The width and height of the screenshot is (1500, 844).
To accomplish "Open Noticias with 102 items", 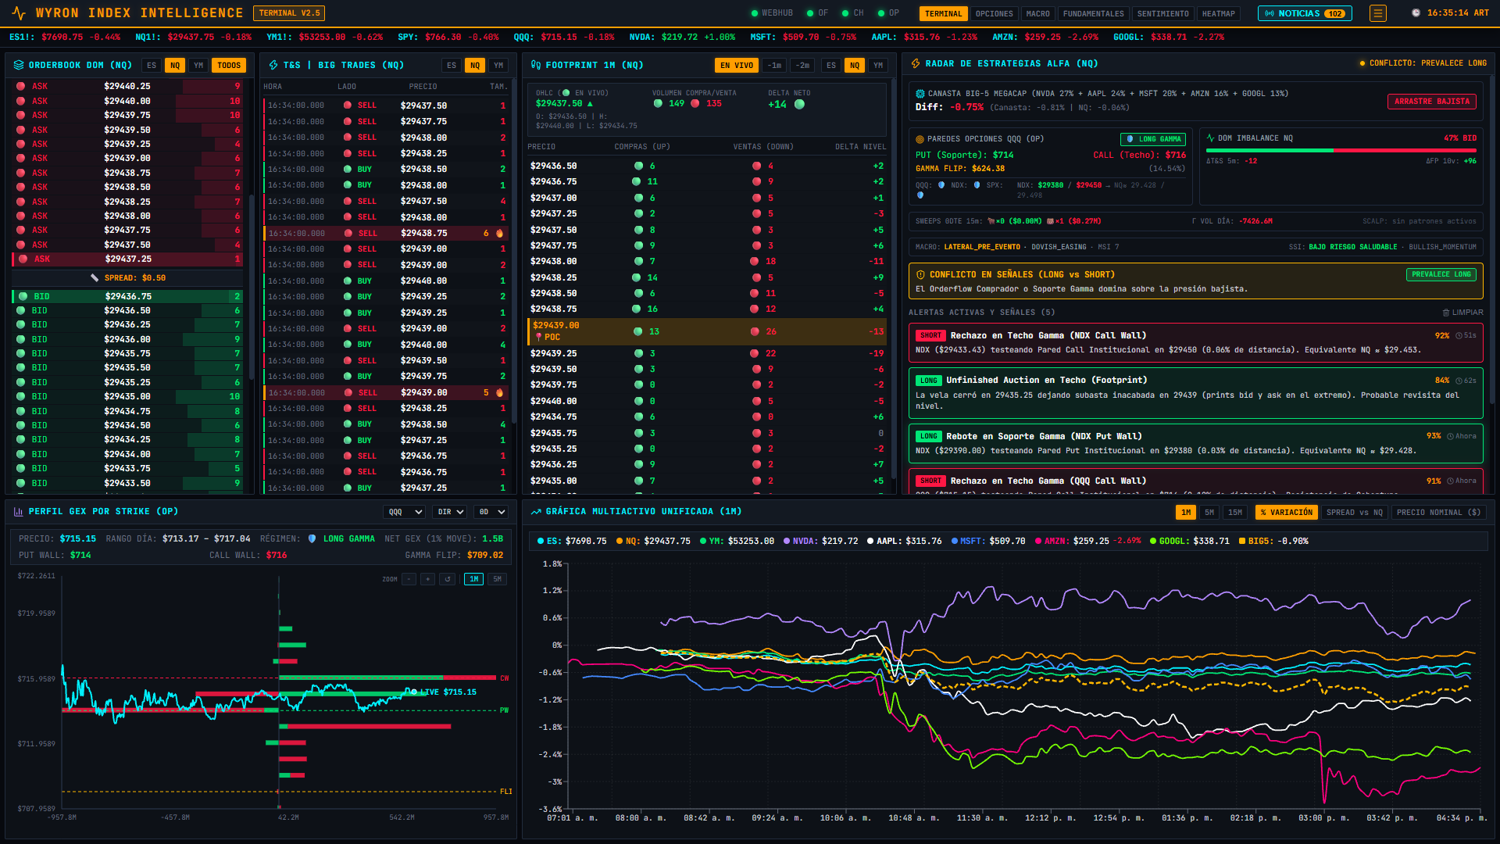I will 1305,14.
